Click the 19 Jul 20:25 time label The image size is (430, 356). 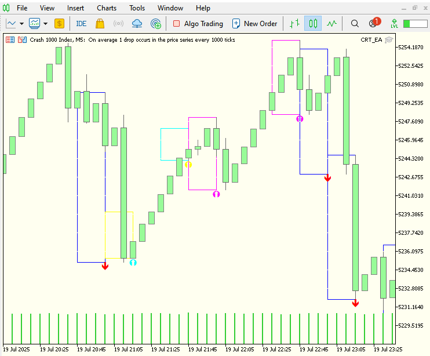coord(54,350)
